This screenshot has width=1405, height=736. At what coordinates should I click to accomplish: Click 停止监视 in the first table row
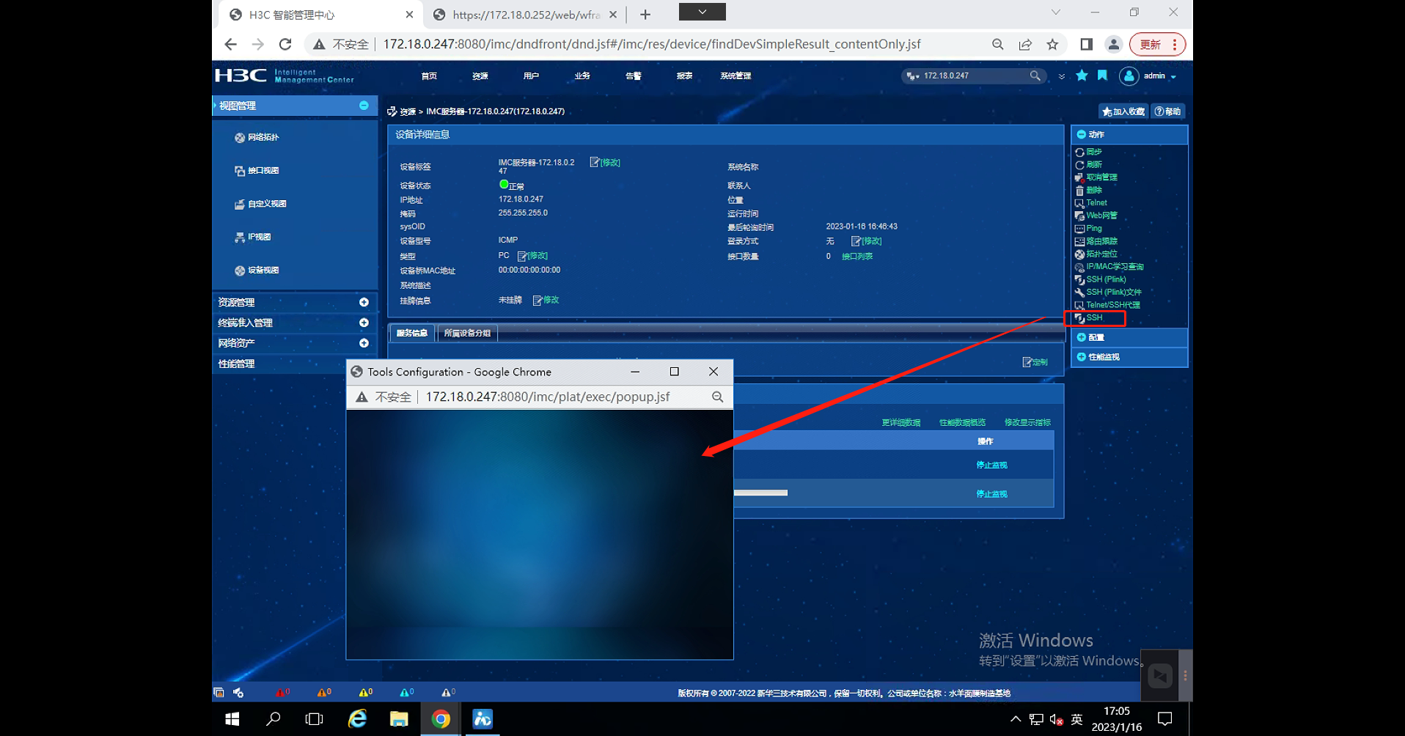[x=991, y=465]
